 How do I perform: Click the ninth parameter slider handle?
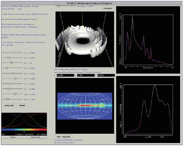point(15,94)
